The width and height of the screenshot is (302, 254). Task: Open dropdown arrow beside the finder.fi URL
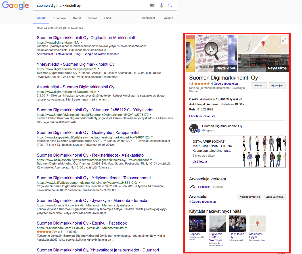[151, 114]
